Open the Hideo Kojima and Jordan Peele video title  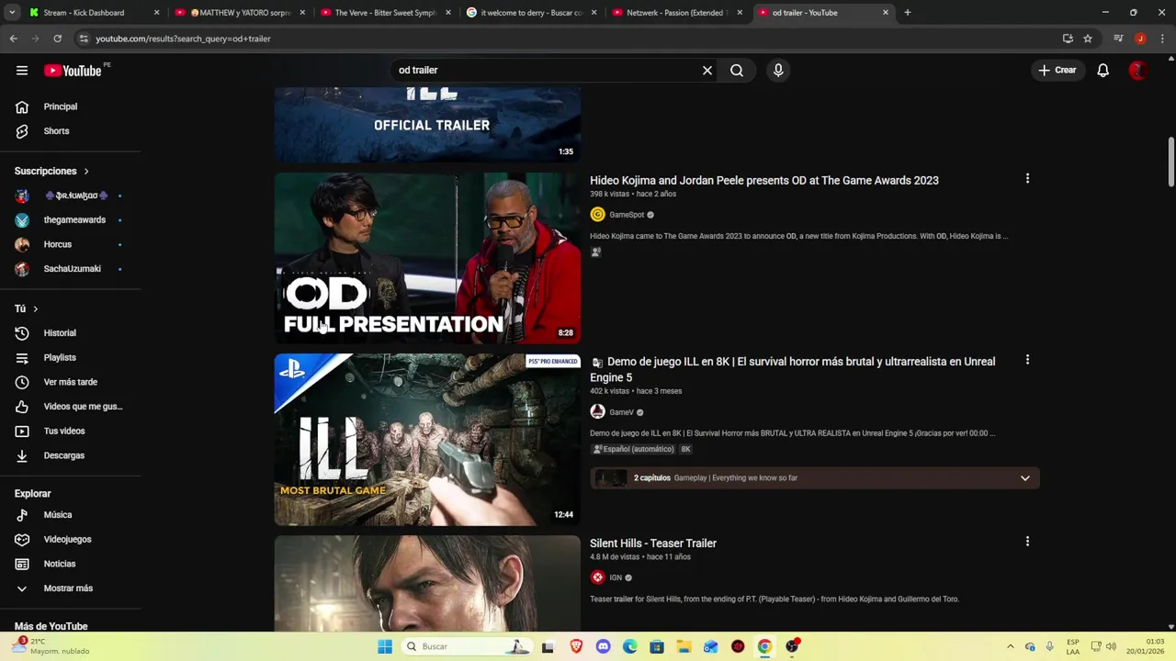[x=763, y=181]
